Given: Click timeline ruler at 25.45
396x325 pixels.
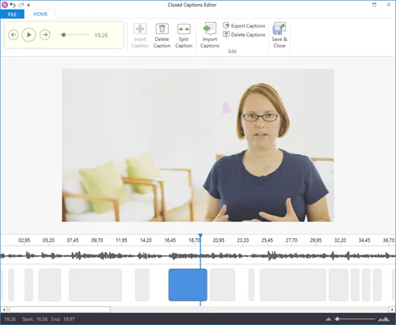Looking at the screenshot, I should click(x=267, y=240).
